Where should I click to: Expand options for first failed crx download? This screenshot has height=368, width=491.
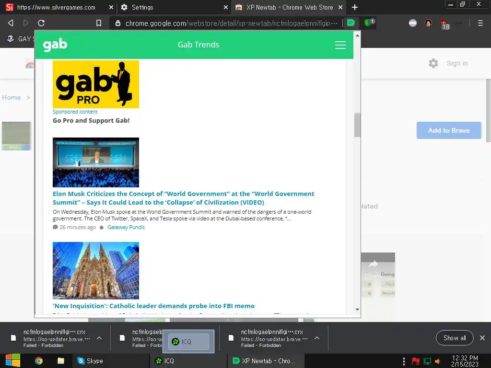[99, 338]
